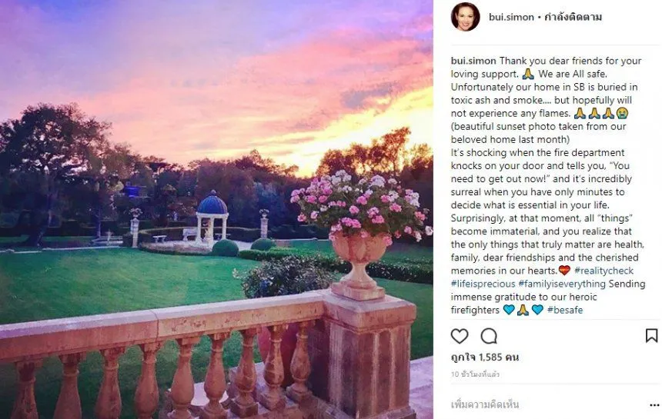Image resolution: width=662 pixels, height=419 pixels.
Task: Like the post with the heart icon
Action: [x=460, y=336]
